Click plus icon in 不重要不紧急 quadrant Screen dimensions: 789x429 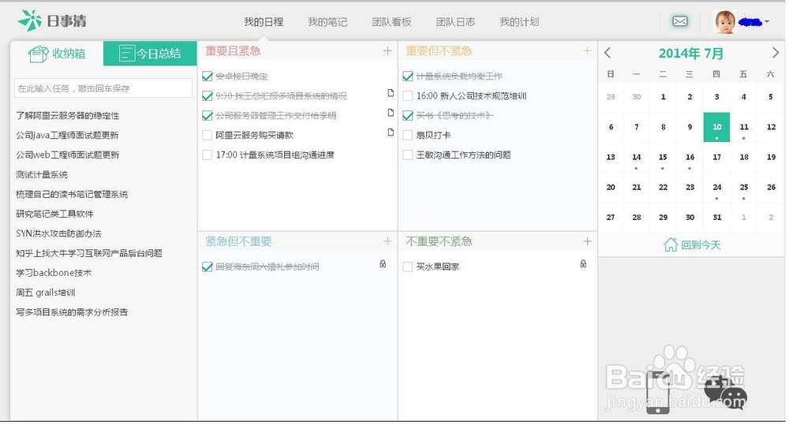tap(587, 241)
